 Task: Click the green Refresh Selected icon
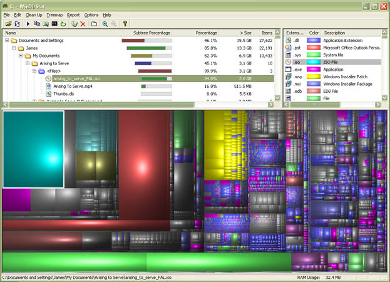tap(63, 24)
